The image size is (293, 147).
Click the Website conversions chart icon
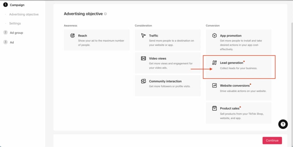tap(215, 86)
